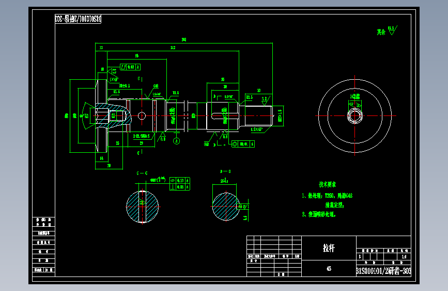Select the hatched socket section at the flange end
Image resolution: width=448 pixels, height=291 pixels.
point(113,115)
